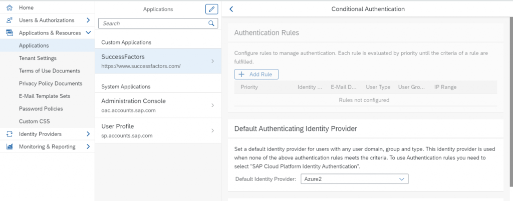513x201 pixels.
Task: Collapse Applications & Resources chevron
Action: coord(88,32)
